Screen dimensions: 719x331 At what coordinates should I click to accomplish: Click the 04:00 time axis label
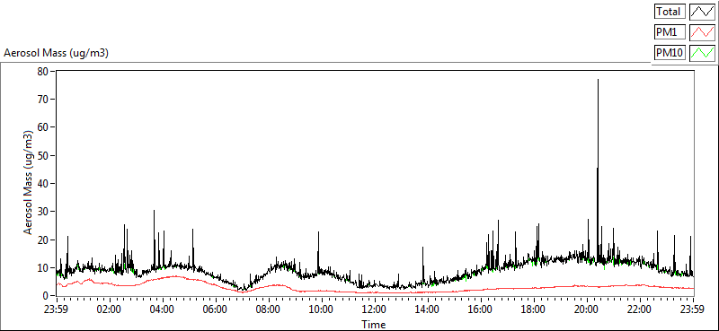[163, 309]
